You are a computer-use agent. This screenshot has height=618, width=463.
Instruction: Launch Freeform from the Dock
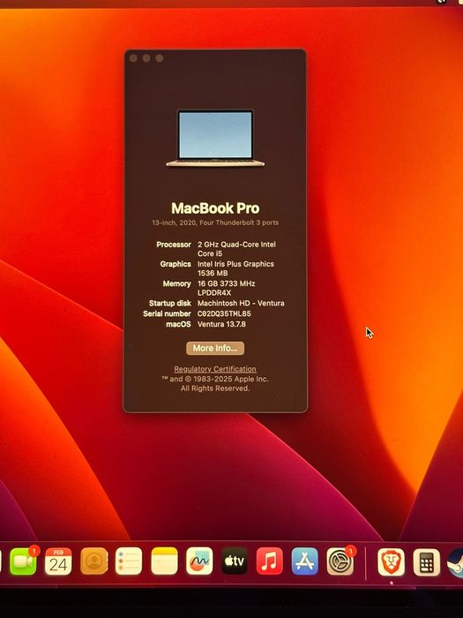coord(199,561)
